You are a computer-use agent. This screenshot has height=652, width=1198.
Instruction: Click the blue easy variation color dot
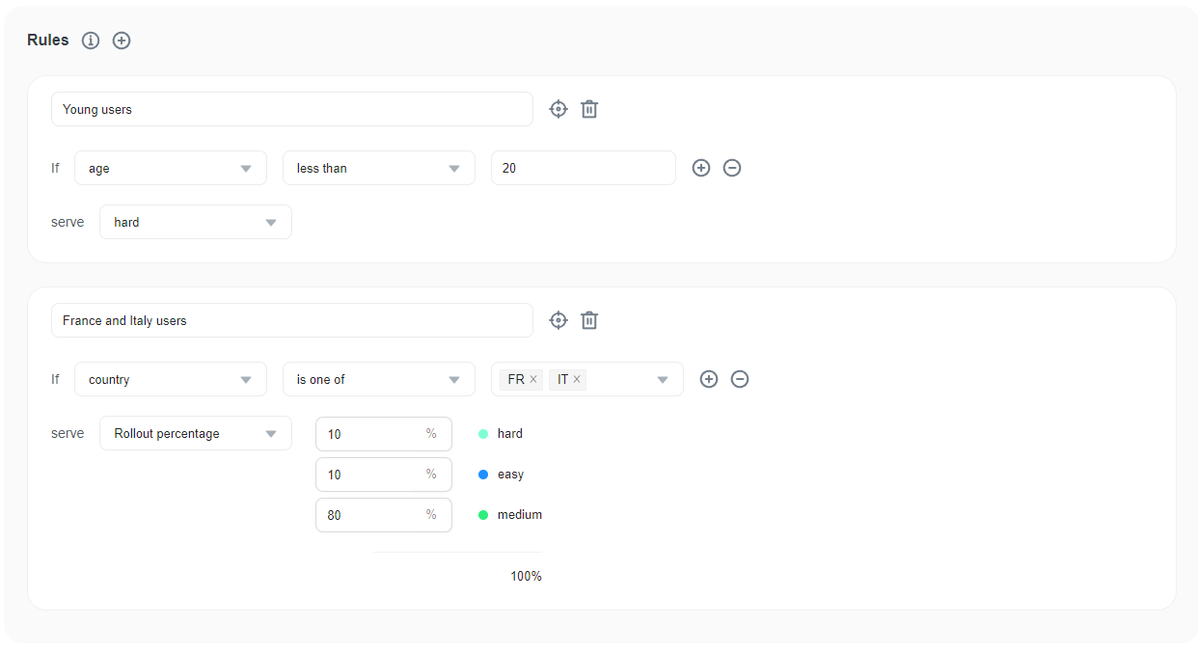tap(483, 475)
